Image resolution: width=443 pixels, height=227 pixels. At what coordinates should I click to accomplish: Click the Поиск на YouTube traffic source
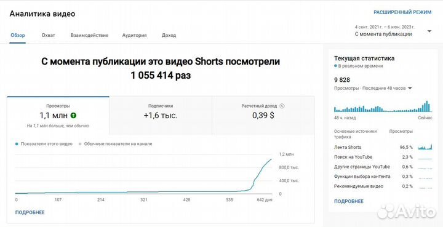[353, 157]
